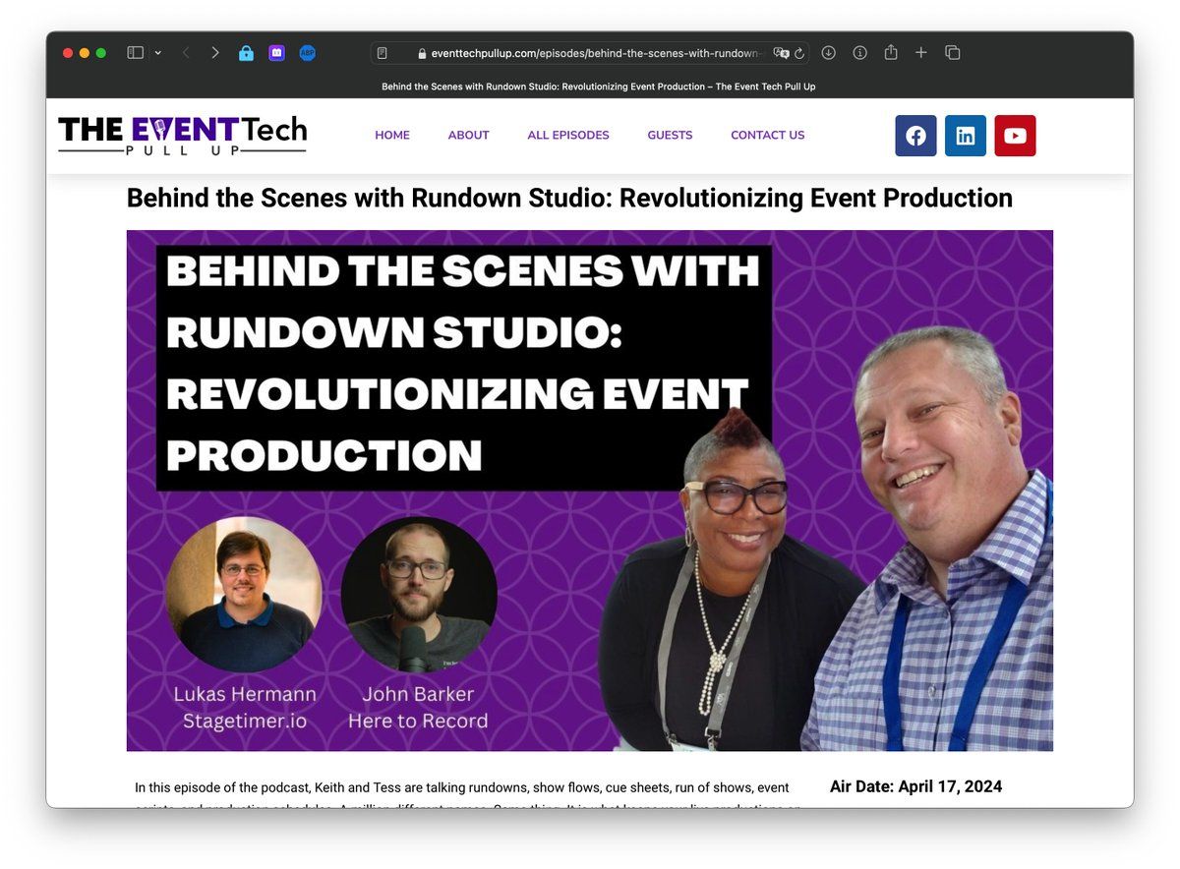1180x869 pixels.
Task: Click the Share icon in toolbar
Action: pos(890,53)
